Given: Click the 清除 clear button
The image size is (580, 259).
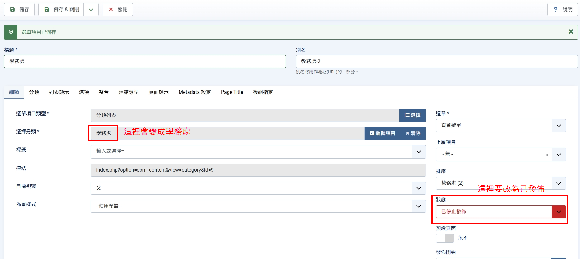Looking at the screenshot, I should [413, 133].
